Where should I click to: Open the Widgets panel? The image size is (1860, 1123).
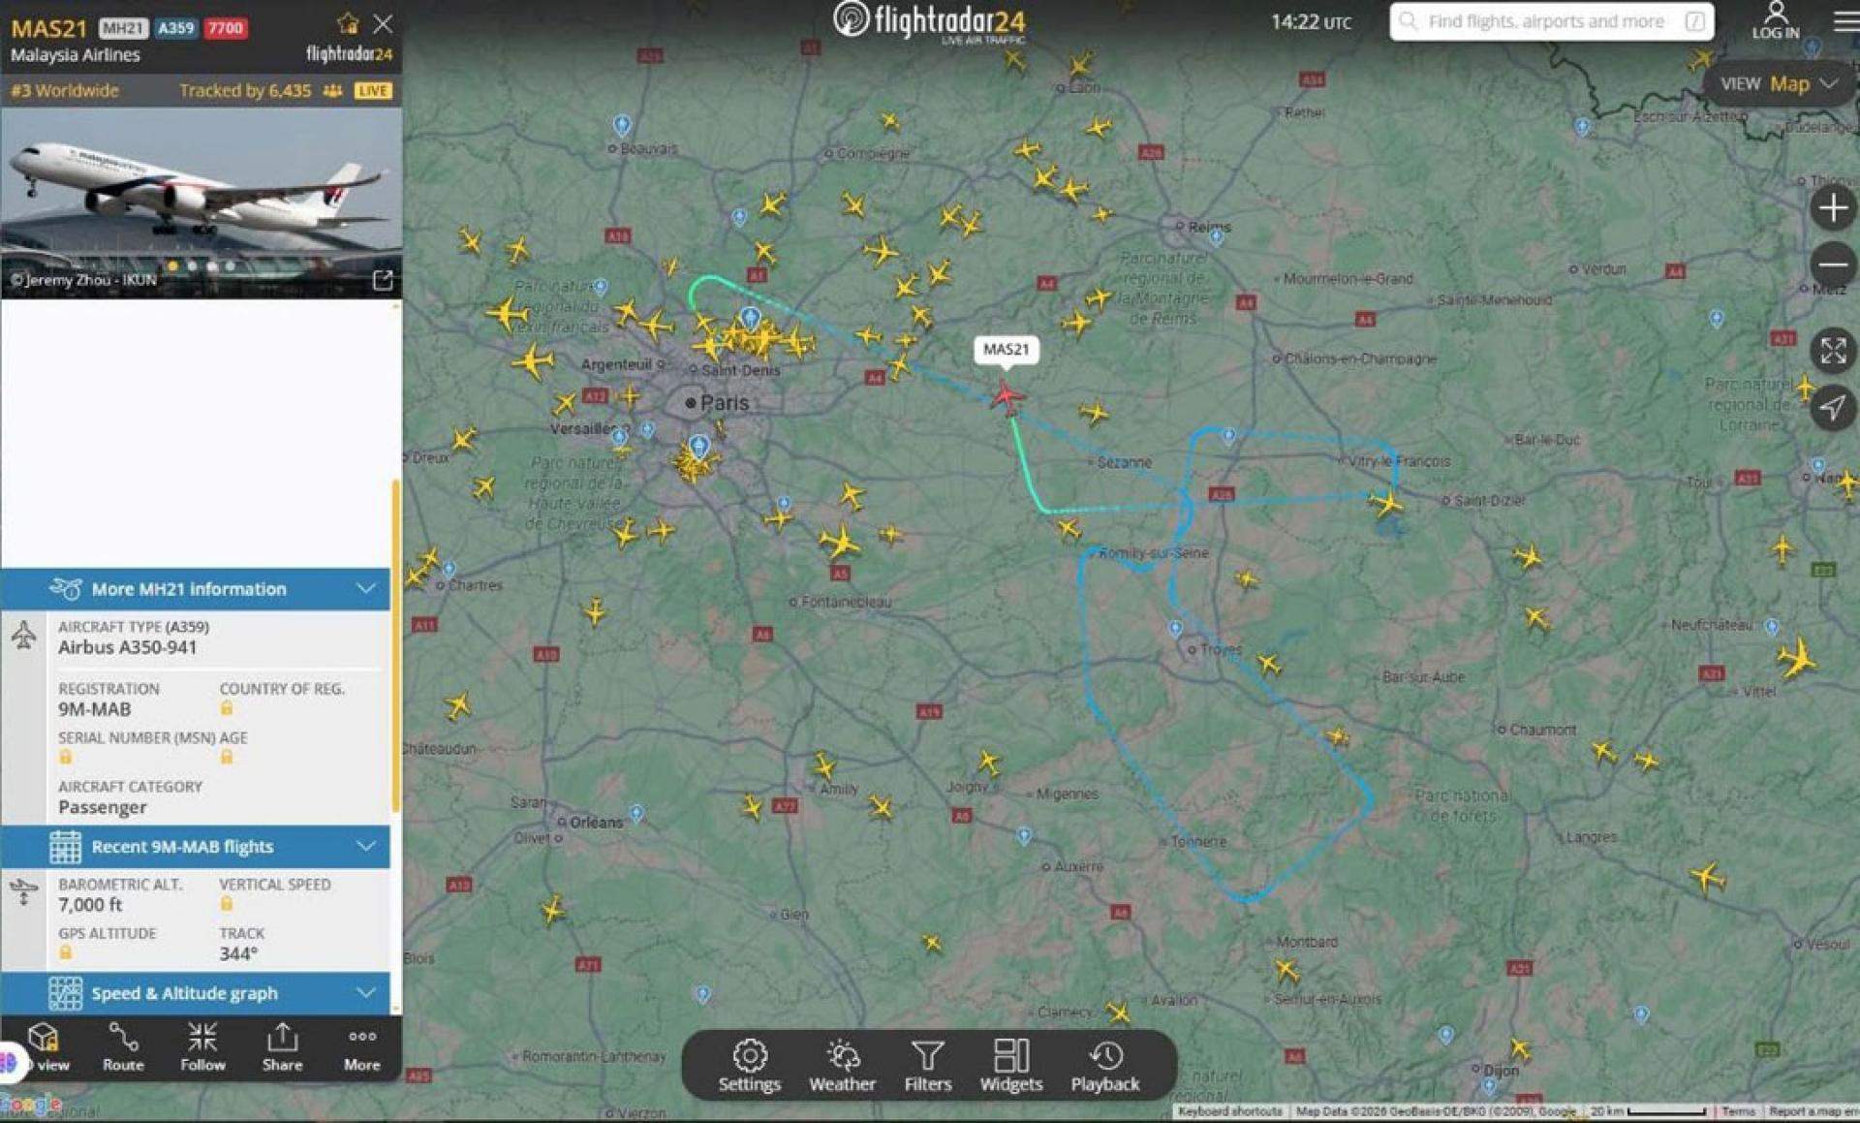pos(1010,1066)
